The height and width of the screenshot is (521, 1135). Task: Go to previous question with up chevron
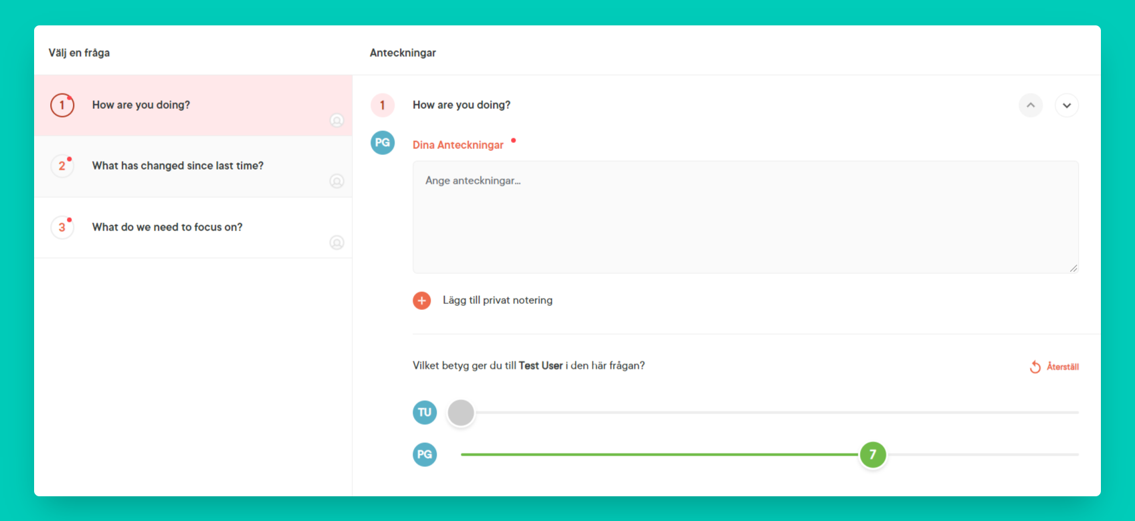click(x=1031, y=106)
